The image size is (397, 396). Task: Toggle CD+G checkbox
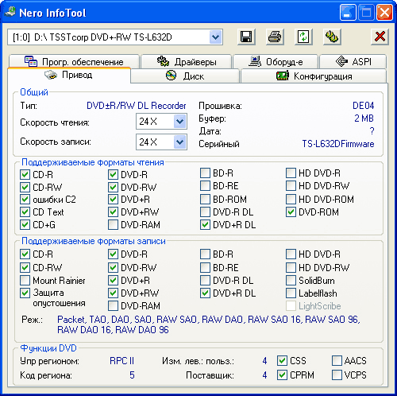click(x=25, y=225)
